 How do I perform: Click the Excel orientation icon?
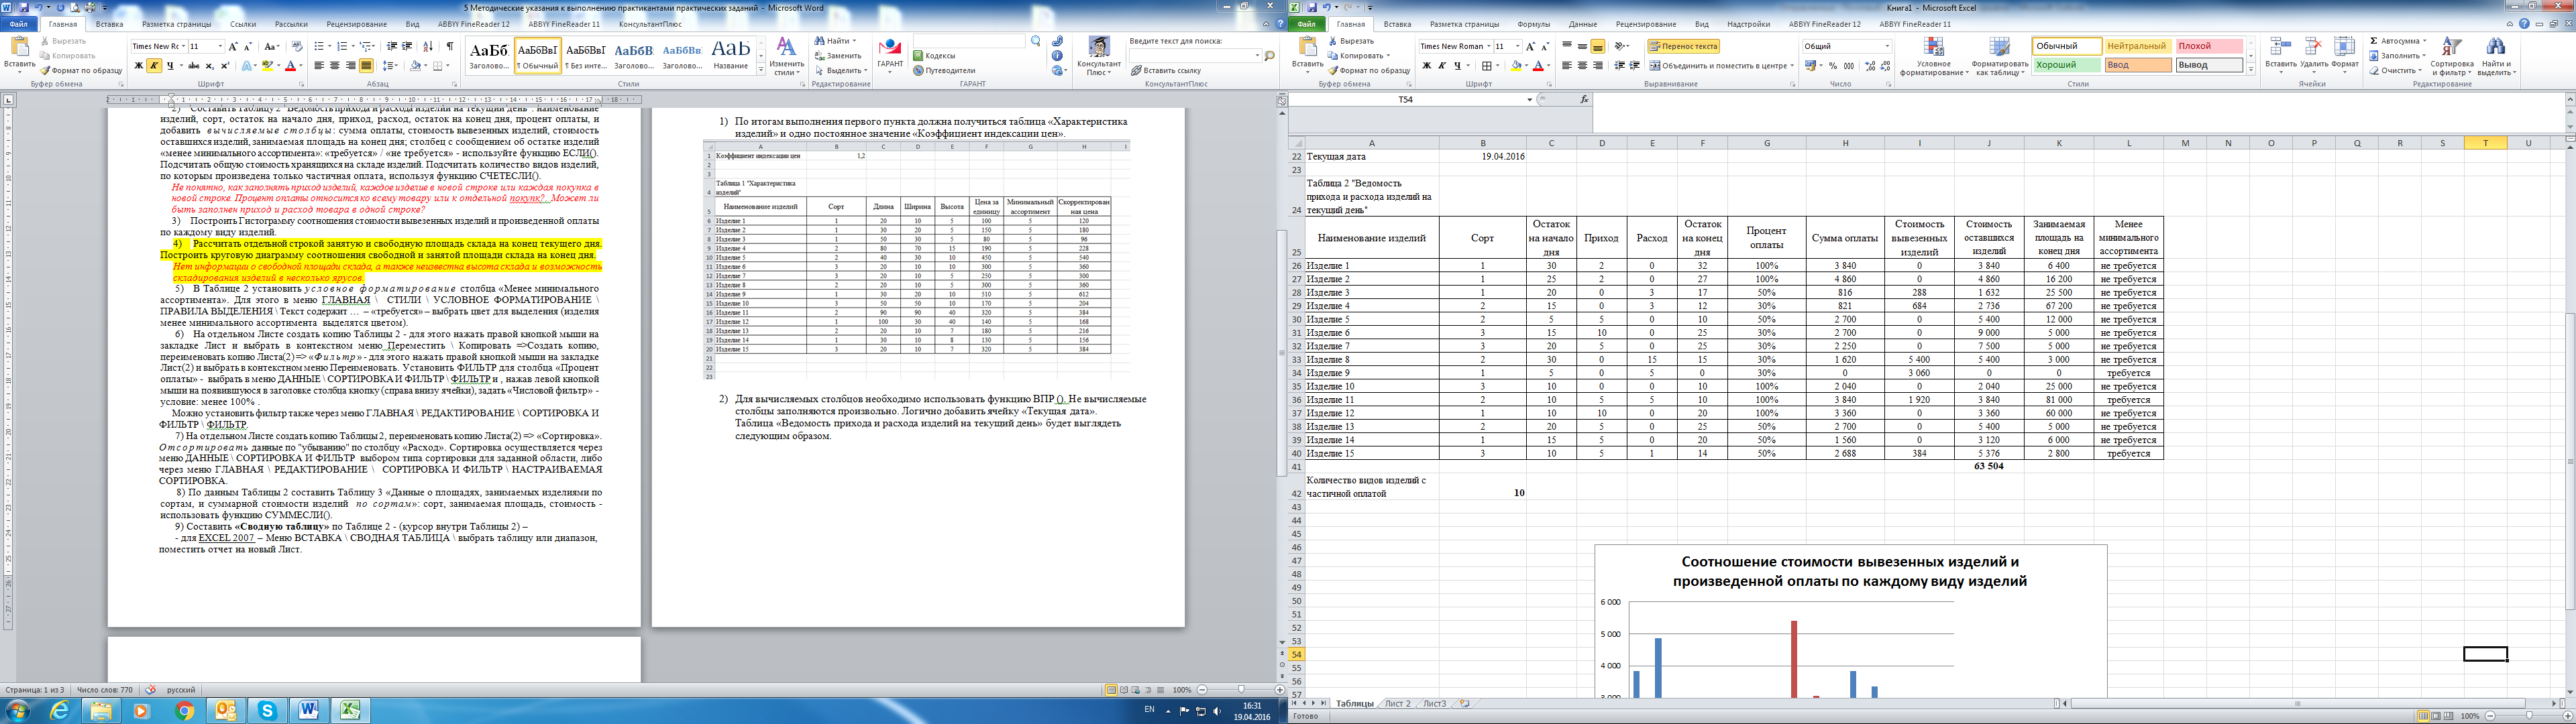1621,46
